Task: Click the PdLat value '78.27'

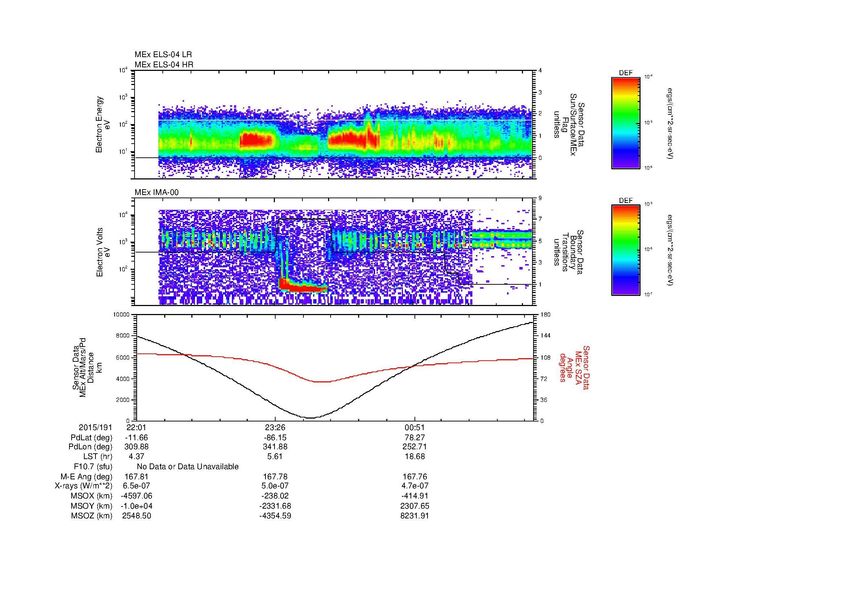Action: click(415, 438)
